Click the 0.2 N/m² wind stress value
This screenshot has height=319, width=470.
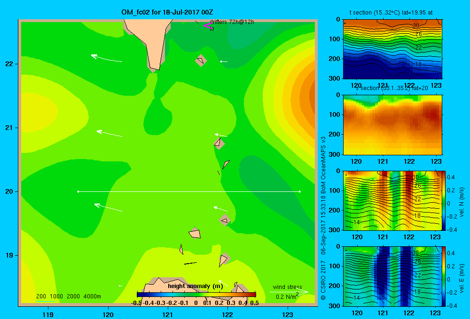click(287, 296)
